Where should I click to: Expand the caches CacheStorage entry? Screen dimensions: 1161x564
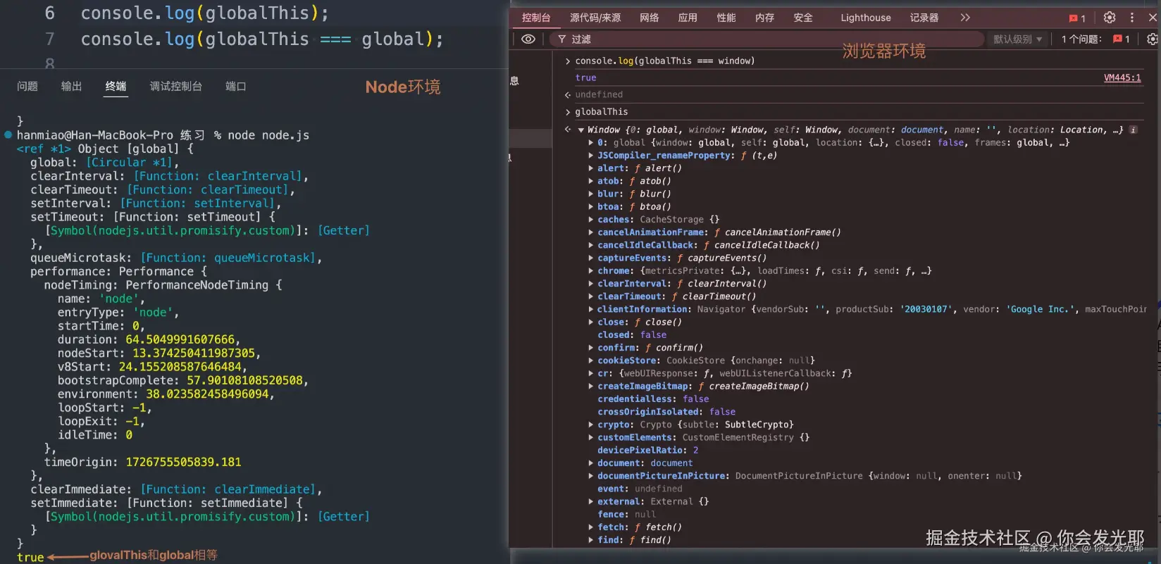[x=591, y=220]
